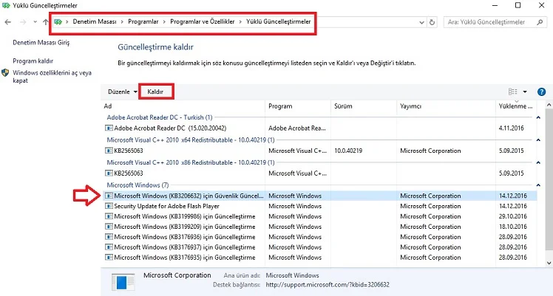Collapse the Microsoft Windows (7) group
The height and width of the screenshot is (296, 553).
coord(538,185)
